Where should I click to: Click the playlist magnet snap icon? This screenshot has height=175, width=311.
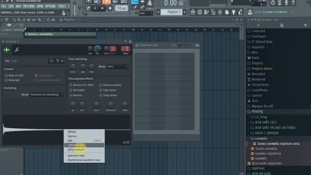[x=6, y=19]
